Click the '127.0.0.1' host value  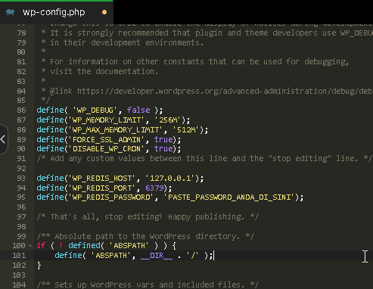[170, 179]
